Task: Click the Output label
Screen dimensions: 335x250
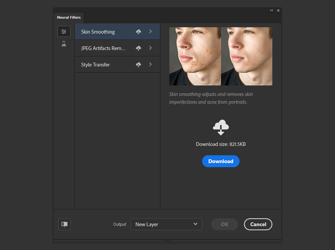Action: pyautogui.click(x=120, y=224)
